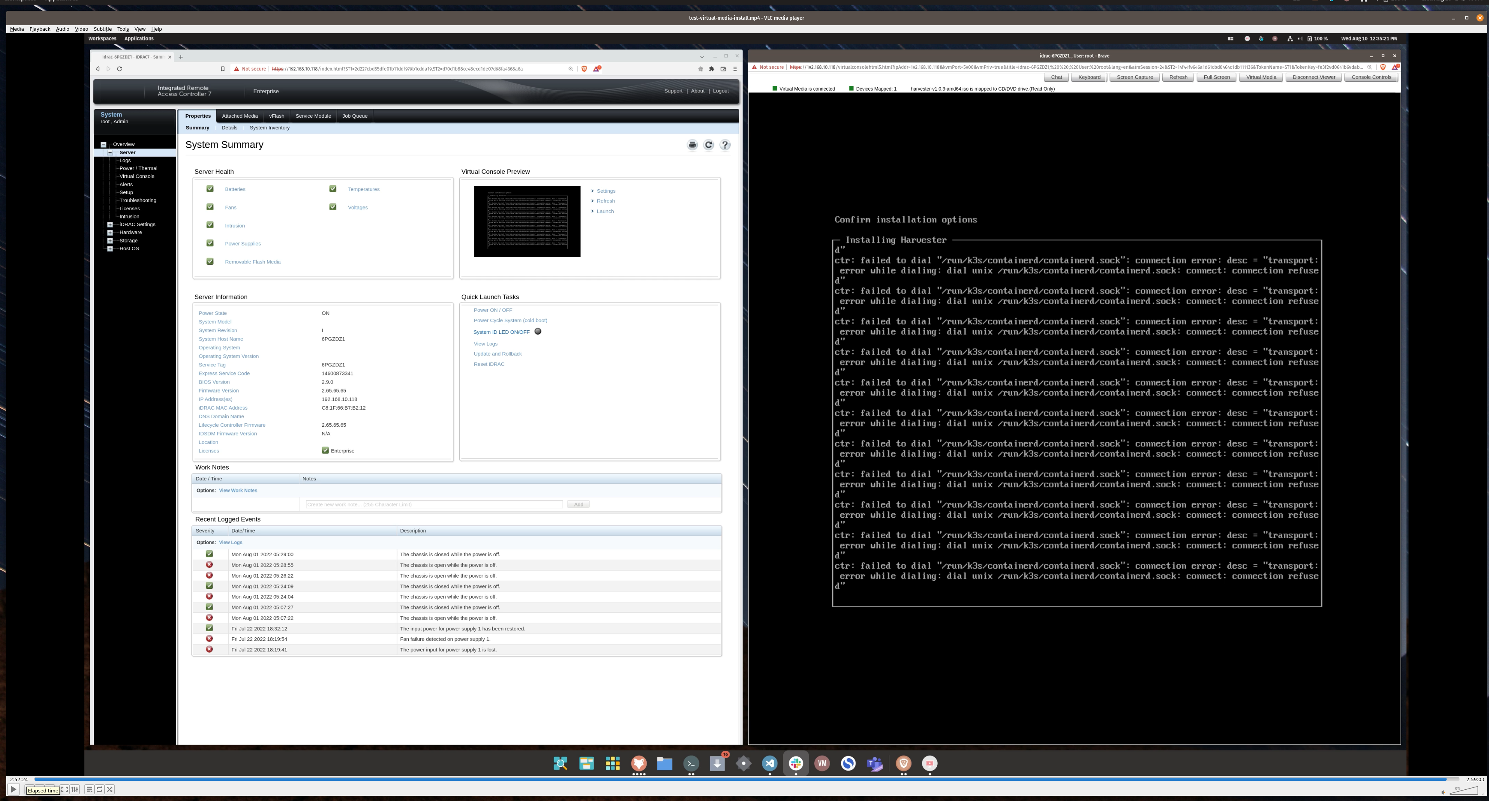
Task: Click Virtual Console Preview thumbnail
Action: [x=527, y=222]
